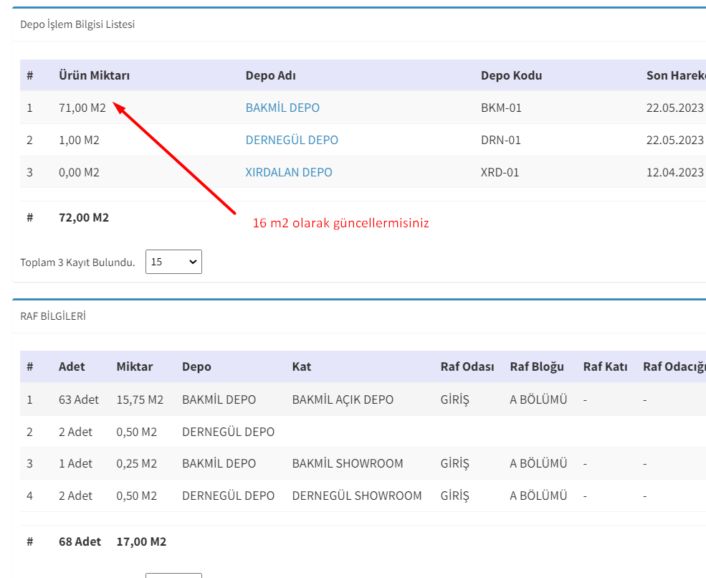This screenshot has width=706, height=578.
Task: Click the BAKMİL AÇIK DEPO floor cell
Action: tap(343, 400)
